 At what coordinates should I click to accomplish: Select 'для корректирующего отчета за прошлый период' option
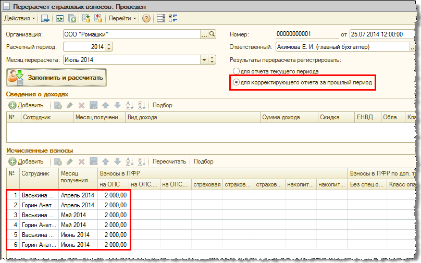click(x=237, y=82)
